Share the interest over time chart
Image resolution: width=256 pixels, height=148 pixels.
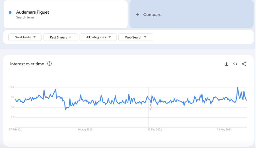tap(244, 64)
